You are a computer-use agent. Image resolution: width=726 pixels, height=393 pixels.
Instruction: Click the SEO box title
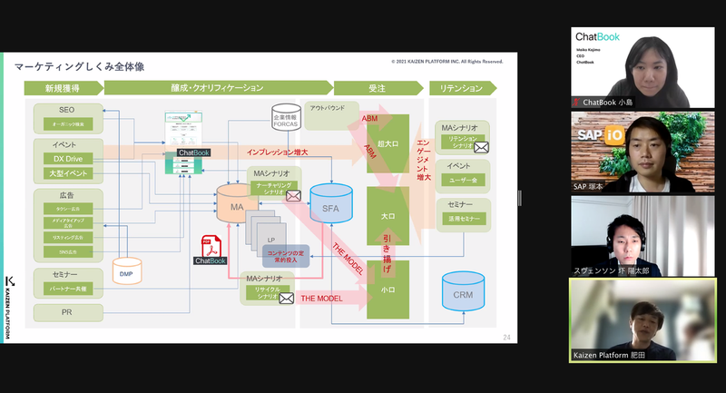pos(66,110)
